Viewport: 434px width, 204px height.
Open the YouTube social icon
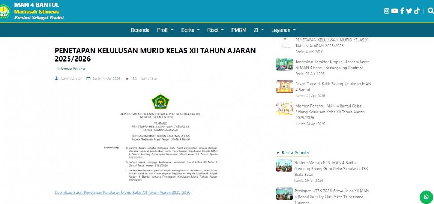[x=395, y=11]
